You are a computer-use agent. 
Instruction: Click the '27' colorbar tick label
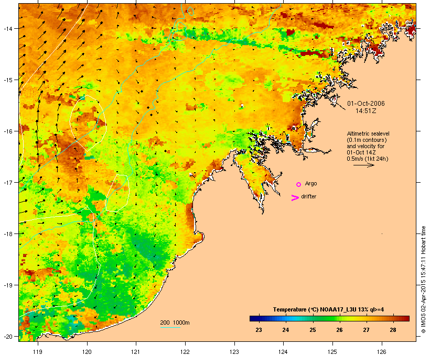367,330
